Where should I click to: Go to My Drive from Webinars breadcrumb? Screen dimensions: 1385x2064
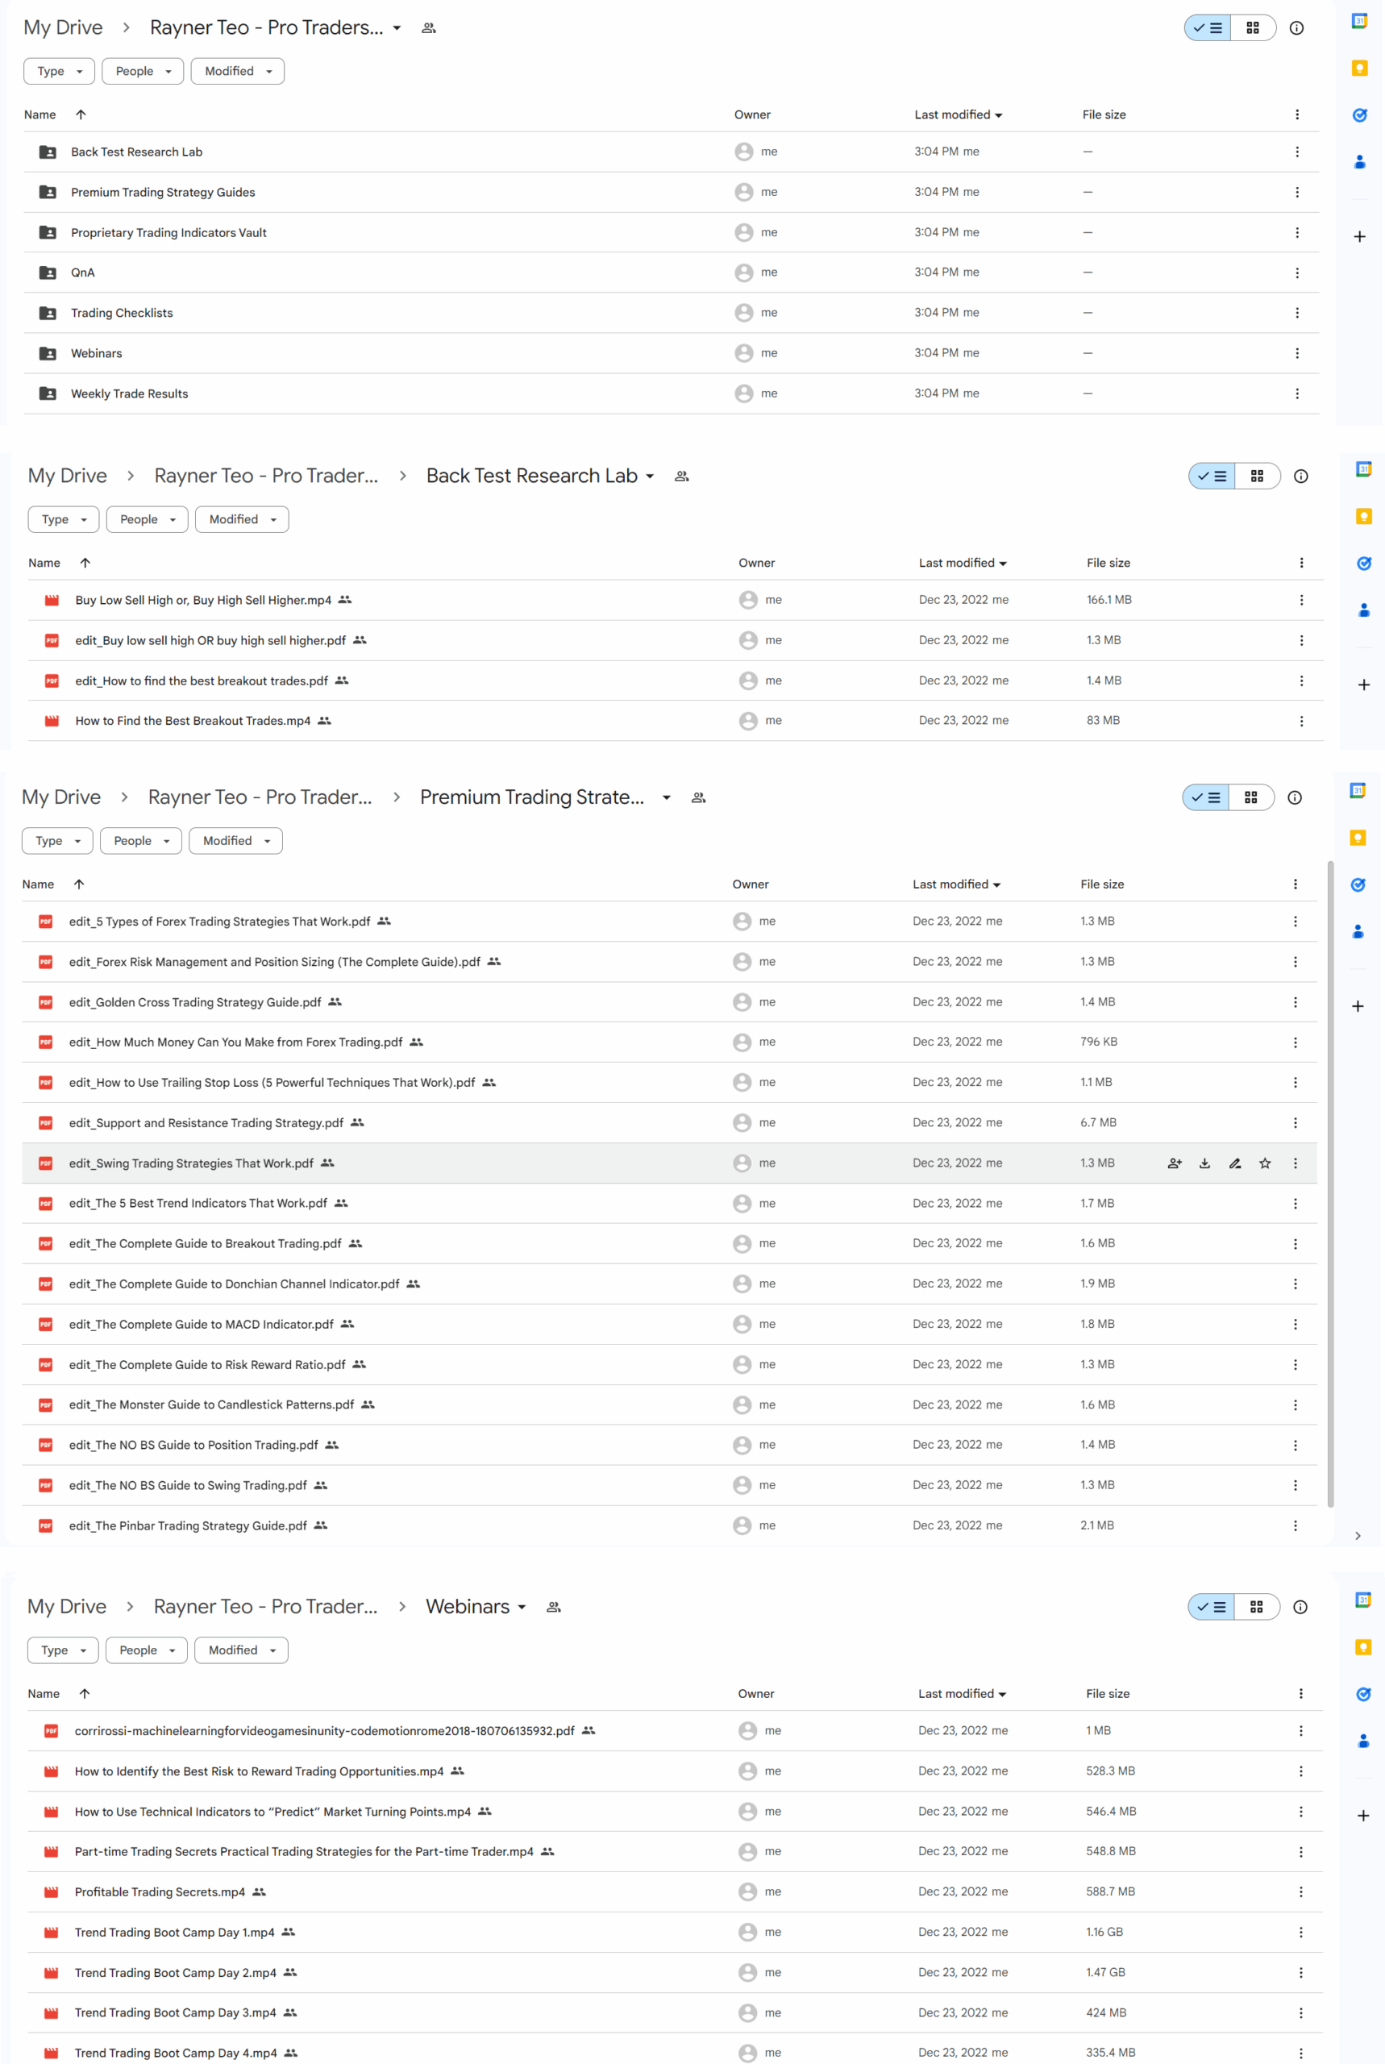coord(67,1607)
